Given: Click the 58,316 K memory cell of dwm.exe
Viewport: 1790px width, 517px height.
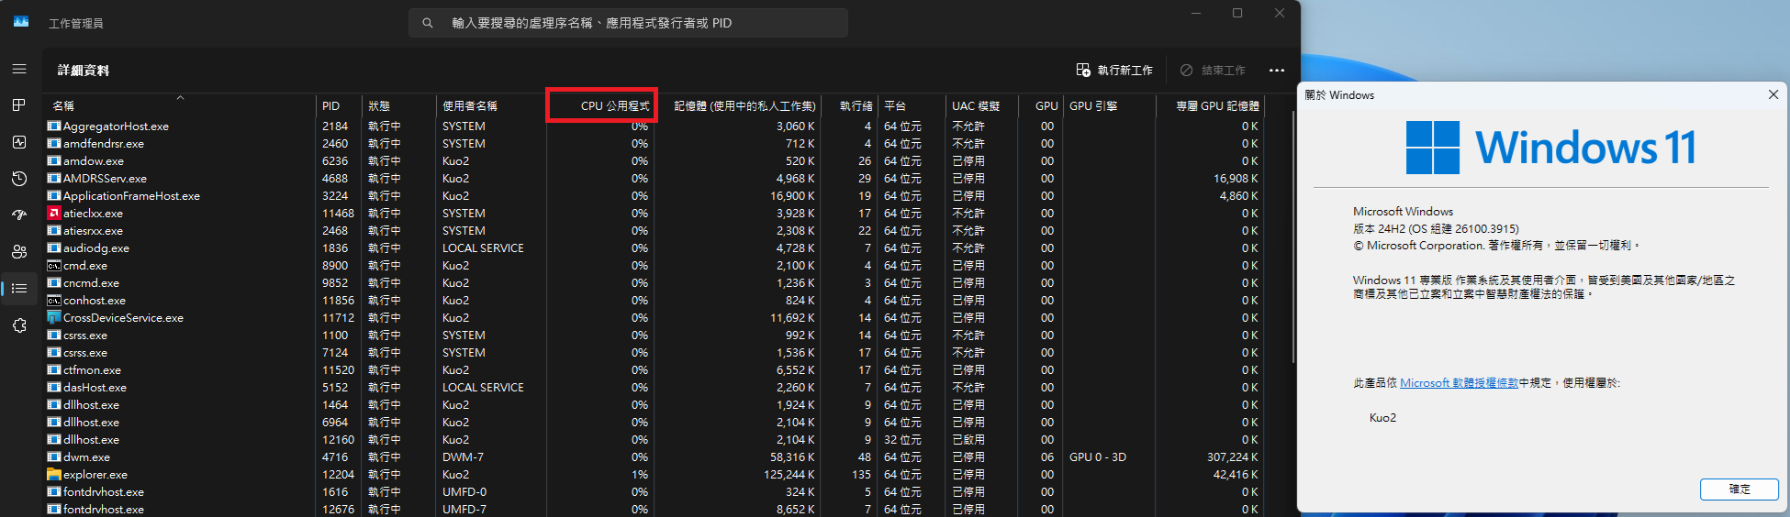Looking at the screenshot, I should click(792, 456).
